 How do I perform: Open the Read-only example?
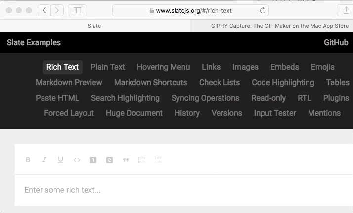click(x=268, y=98)
